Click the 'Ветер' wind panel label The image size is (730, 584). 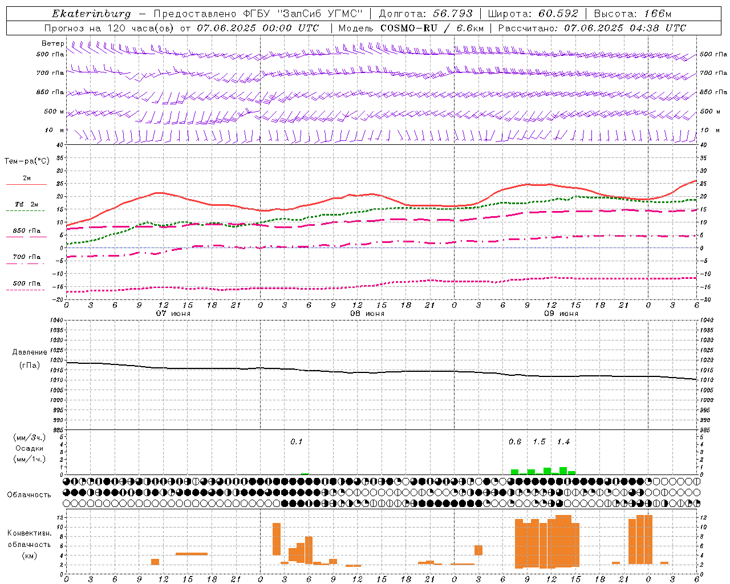pyautogui.click(x=53, y=43)
